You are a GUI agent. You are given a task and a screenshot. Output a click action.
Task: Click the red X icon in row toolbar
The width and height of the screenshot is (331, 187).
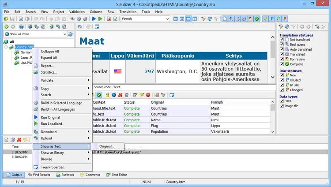coord(120,95)
